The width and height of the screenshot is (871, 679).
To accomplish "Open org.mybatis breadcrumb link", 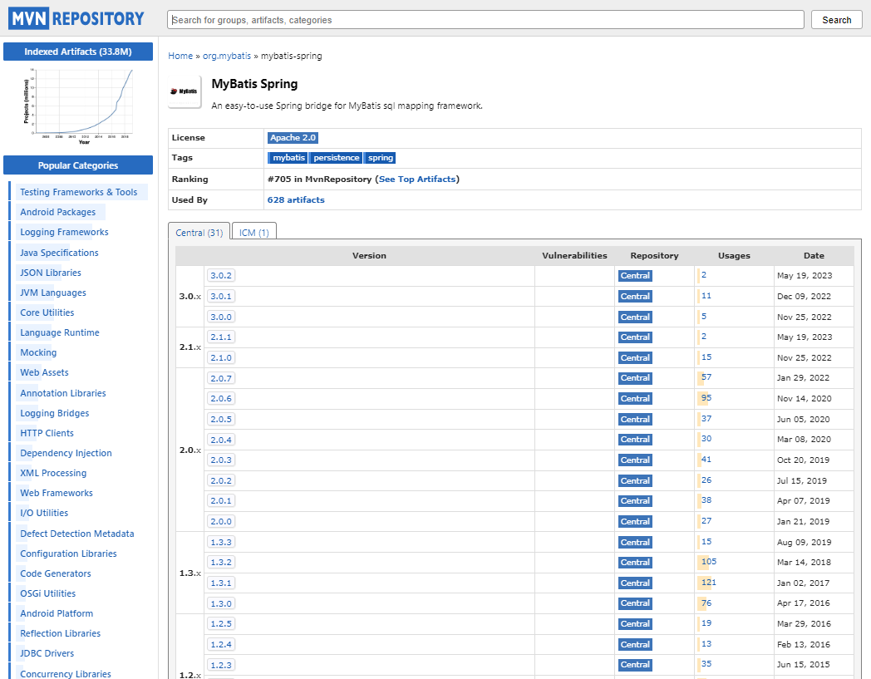I will (227, 57).
